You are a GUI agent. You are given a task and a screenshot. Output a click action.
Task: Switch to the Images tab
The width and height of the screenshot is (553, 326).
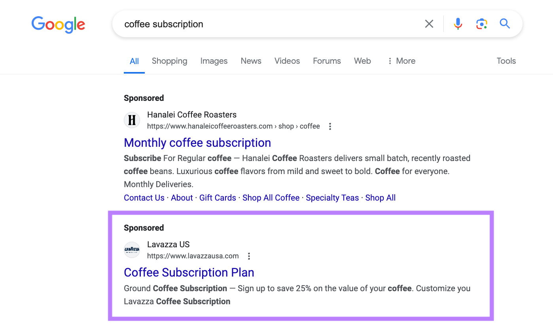214,61
